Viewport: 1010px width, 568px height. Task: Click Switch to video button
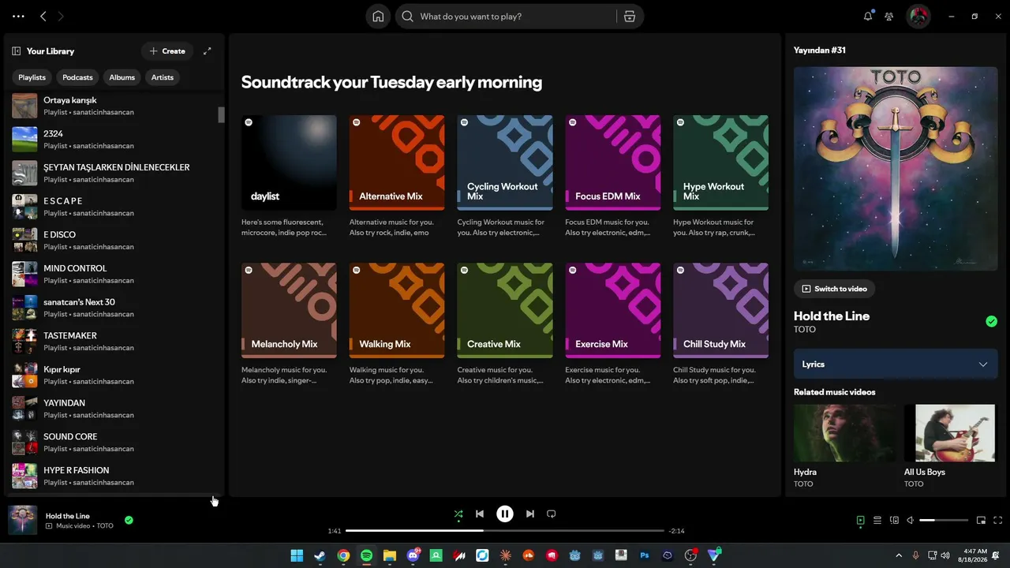pos(834,289)
